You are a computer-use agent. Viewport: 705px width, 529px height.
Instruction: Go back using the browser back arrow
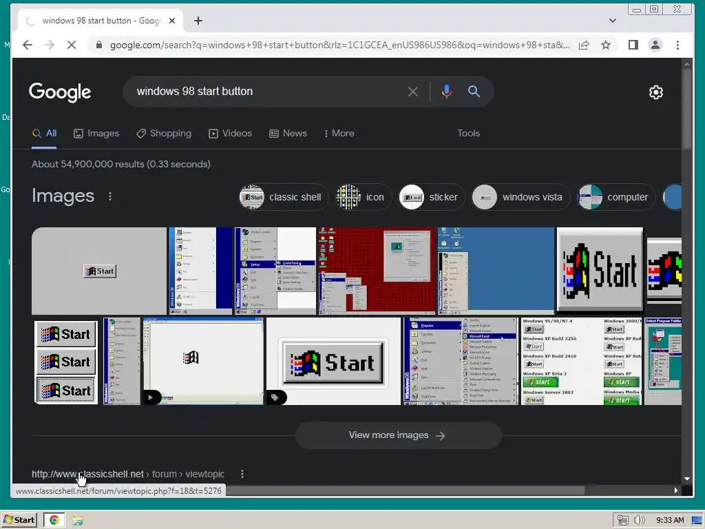tap(28, 45)
